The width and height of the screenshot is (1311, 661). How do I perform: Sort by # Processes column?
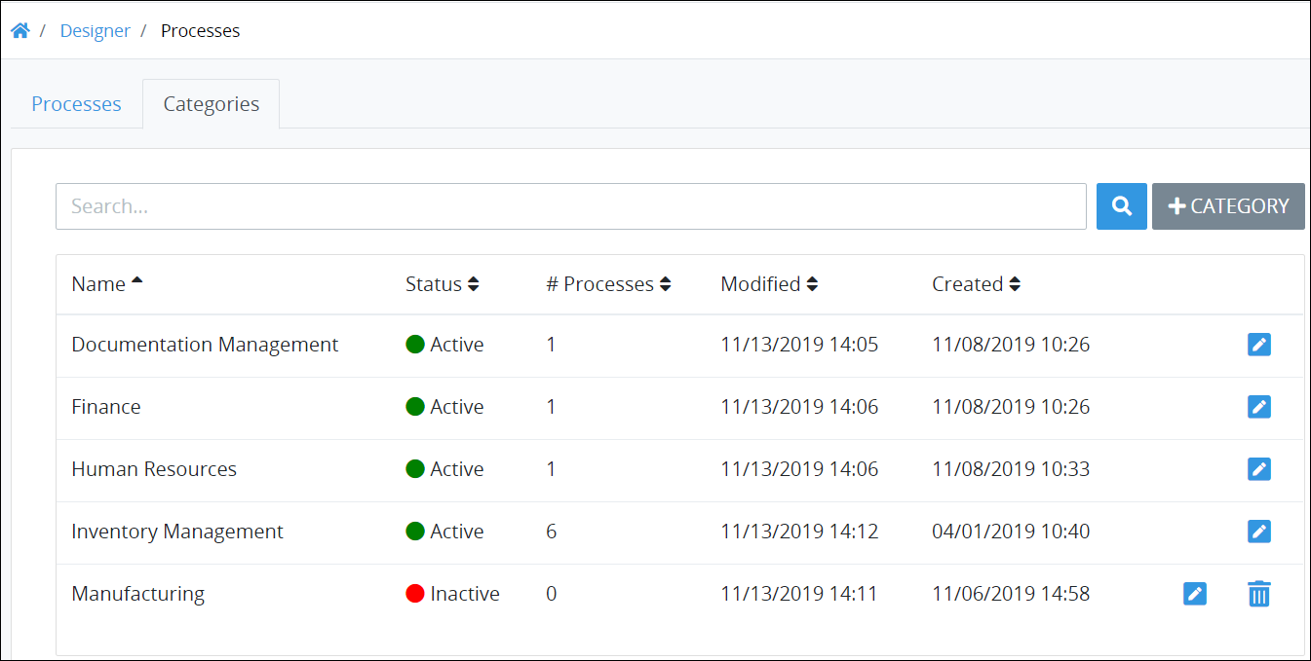tap(666, 284)
